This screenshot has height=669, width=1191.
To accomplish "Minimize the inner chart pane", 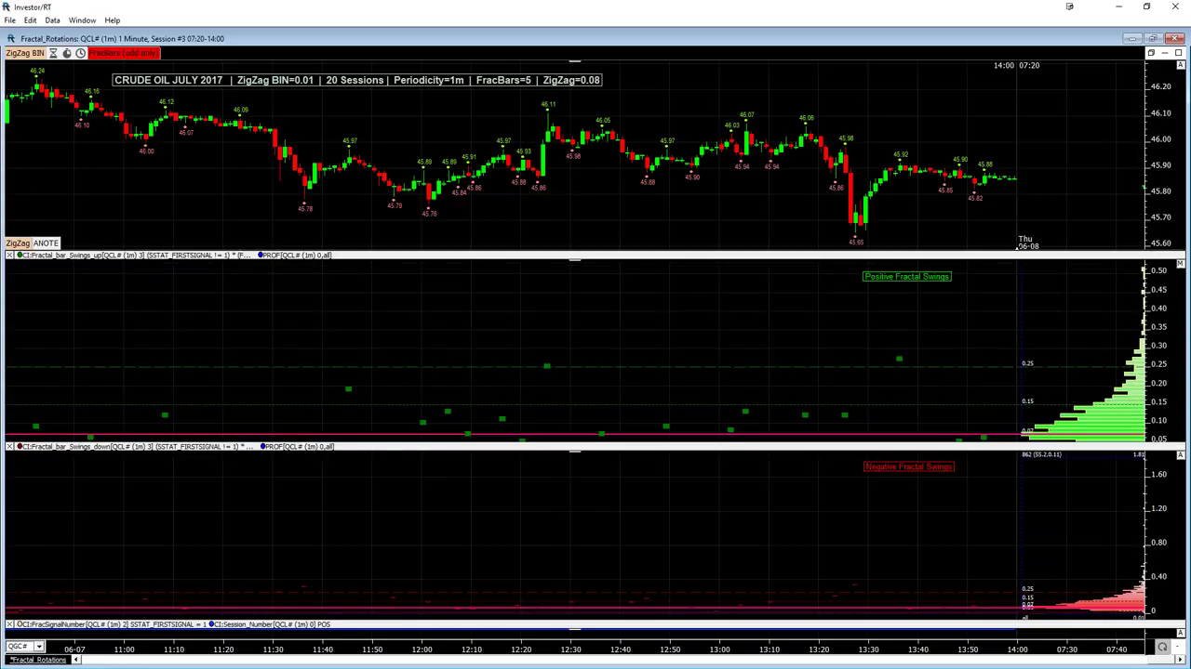I will (1165, 53).
